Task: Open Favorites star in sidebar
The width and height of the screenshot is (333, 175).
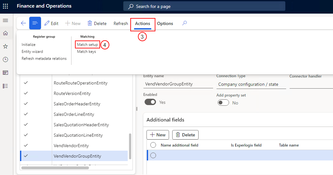Action: pyautogui.click(x=5, y=46)
